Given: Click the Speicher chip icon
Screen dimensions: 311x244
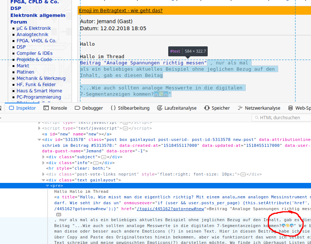Looking at the screenshot, I should pyautogui.click(x=207, y=108).
